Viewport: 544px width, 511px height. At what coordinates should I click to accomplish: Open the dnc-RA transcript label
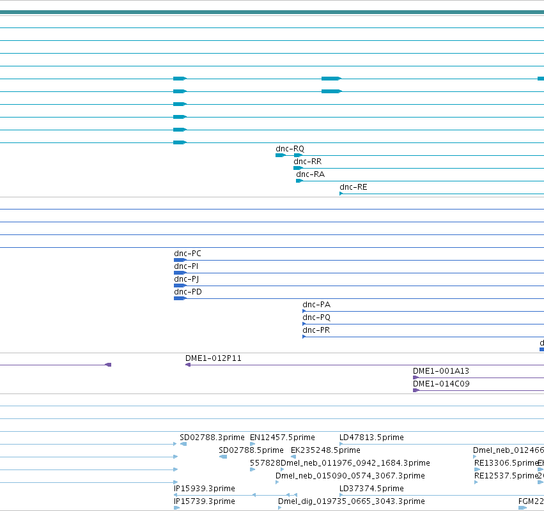310,174
